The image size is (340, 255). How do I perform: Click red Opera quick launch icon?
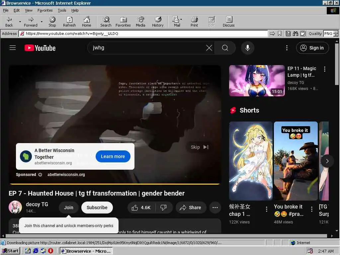tap(50, 251)
